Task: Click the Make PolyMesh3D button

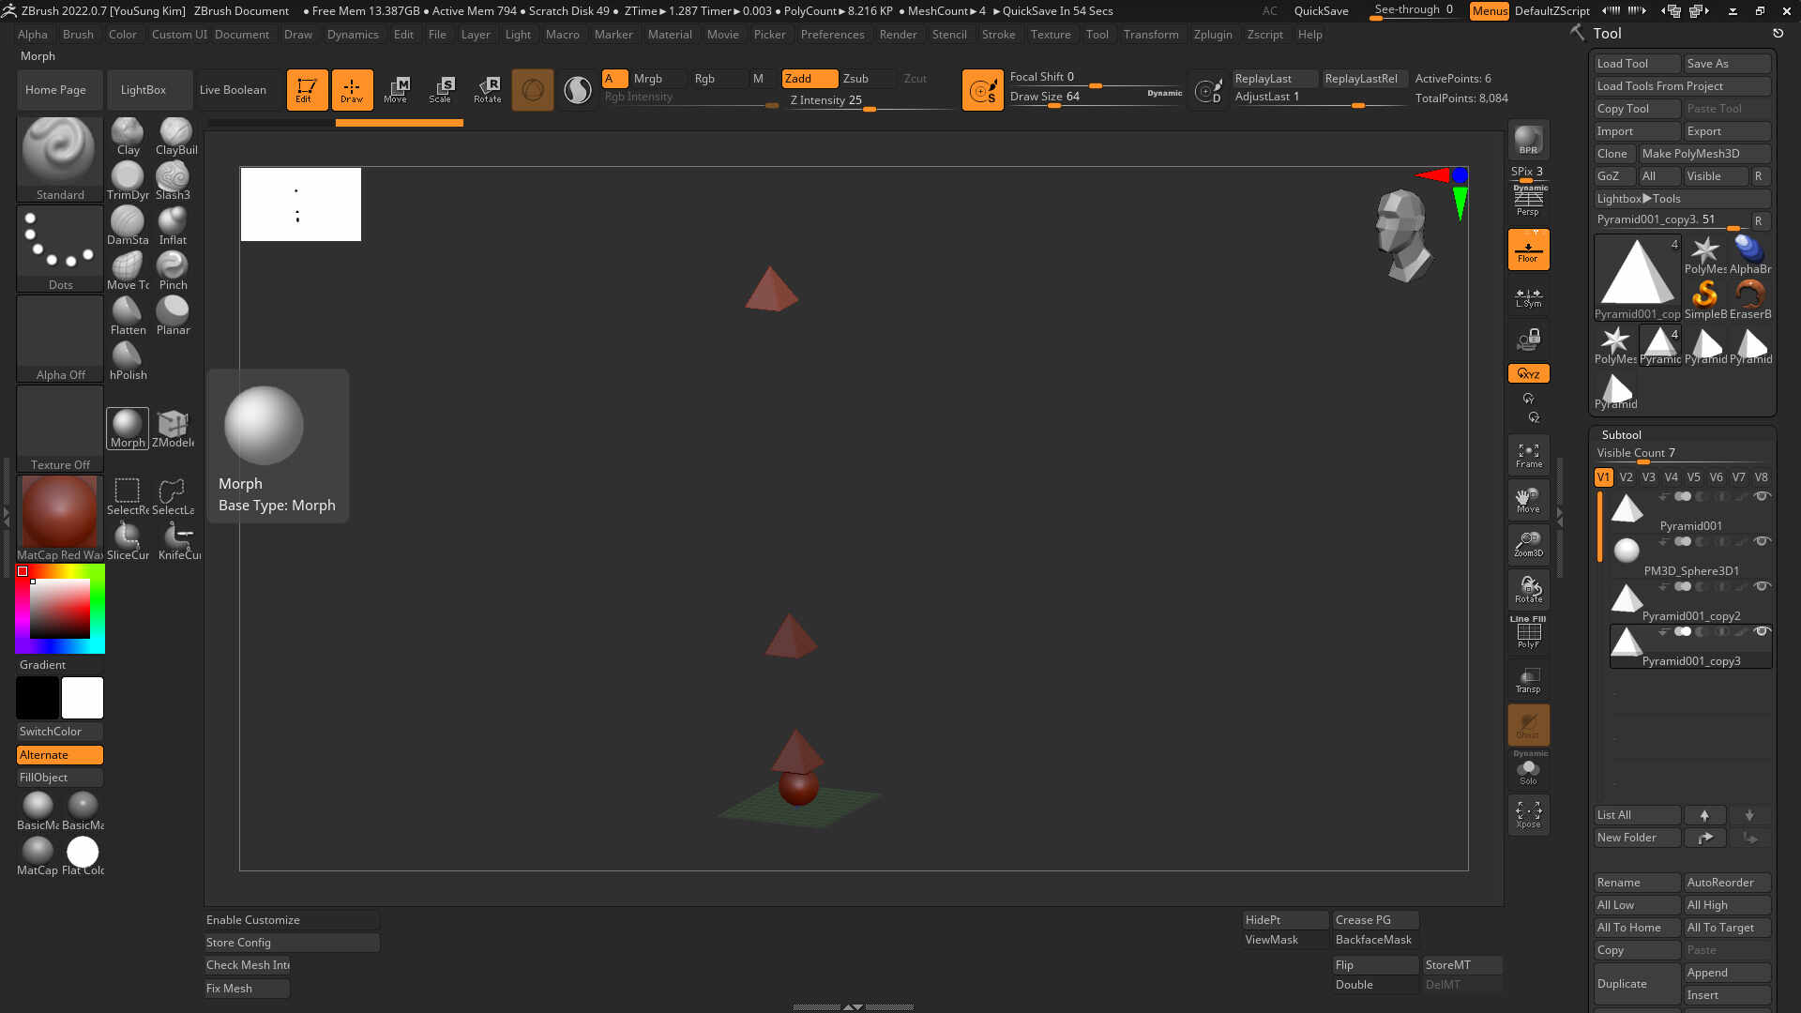Action: (x=1690, y=154)
